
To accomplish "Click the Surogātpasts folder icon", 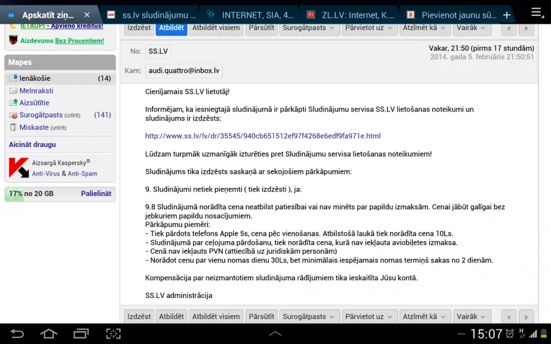I will click(x=13, y=115).
